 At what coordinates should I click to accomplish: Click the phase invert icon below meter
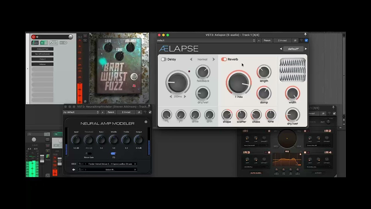click(85, 101)
